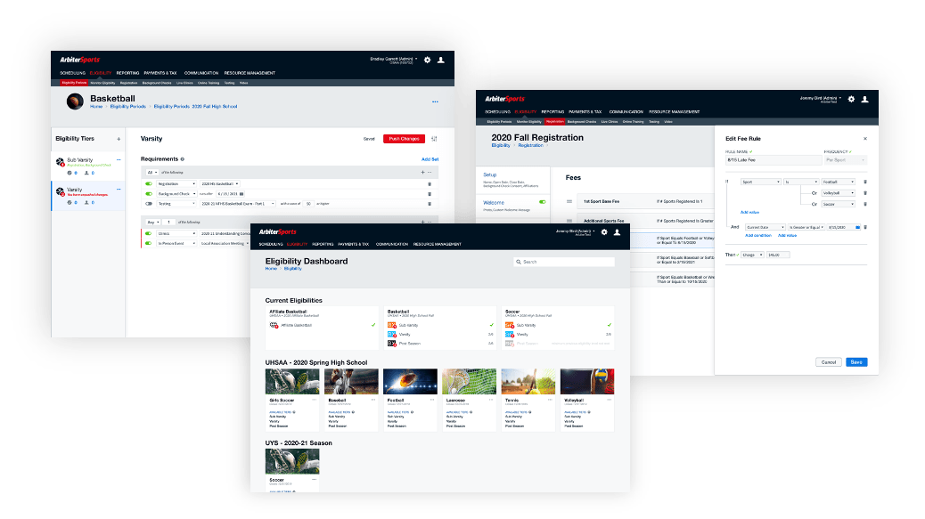
Task: Open the Setup section in Registration
Action: [512, 180]
